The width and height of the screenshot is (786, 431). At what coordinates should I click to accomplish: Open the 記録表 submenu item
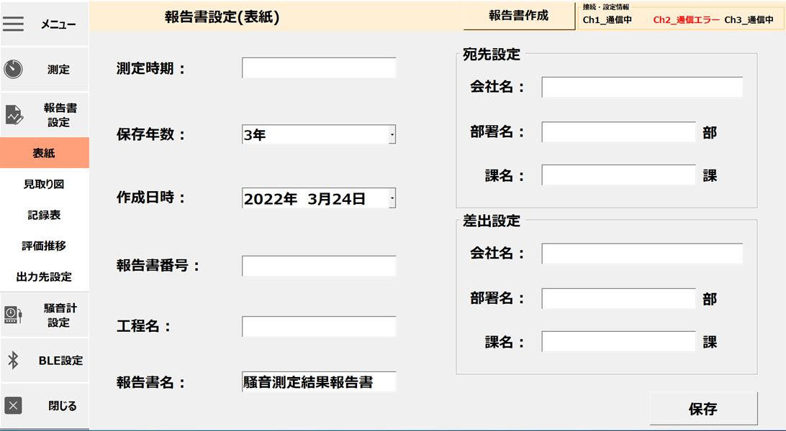point(45,215)
